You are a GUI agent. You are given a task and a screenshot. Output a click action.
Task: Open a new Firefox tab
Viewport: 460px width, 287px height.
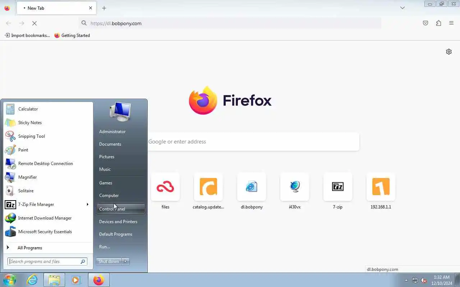(x=104, y=8)
